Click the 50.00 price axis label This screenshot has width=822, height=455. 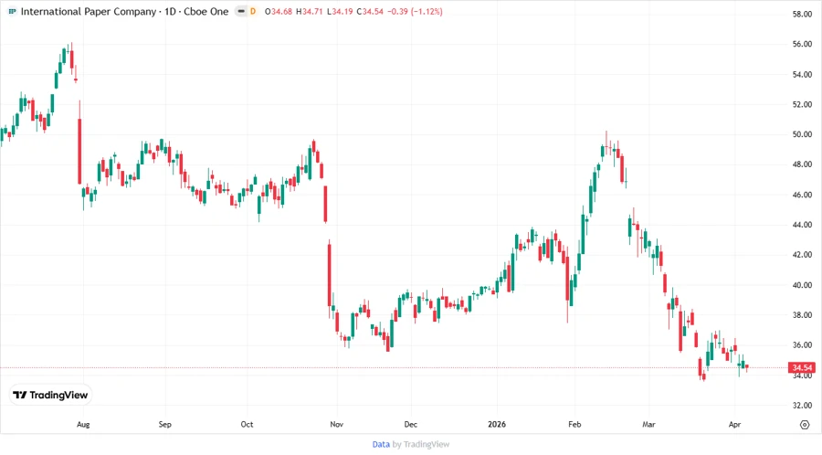click(802, 134)
